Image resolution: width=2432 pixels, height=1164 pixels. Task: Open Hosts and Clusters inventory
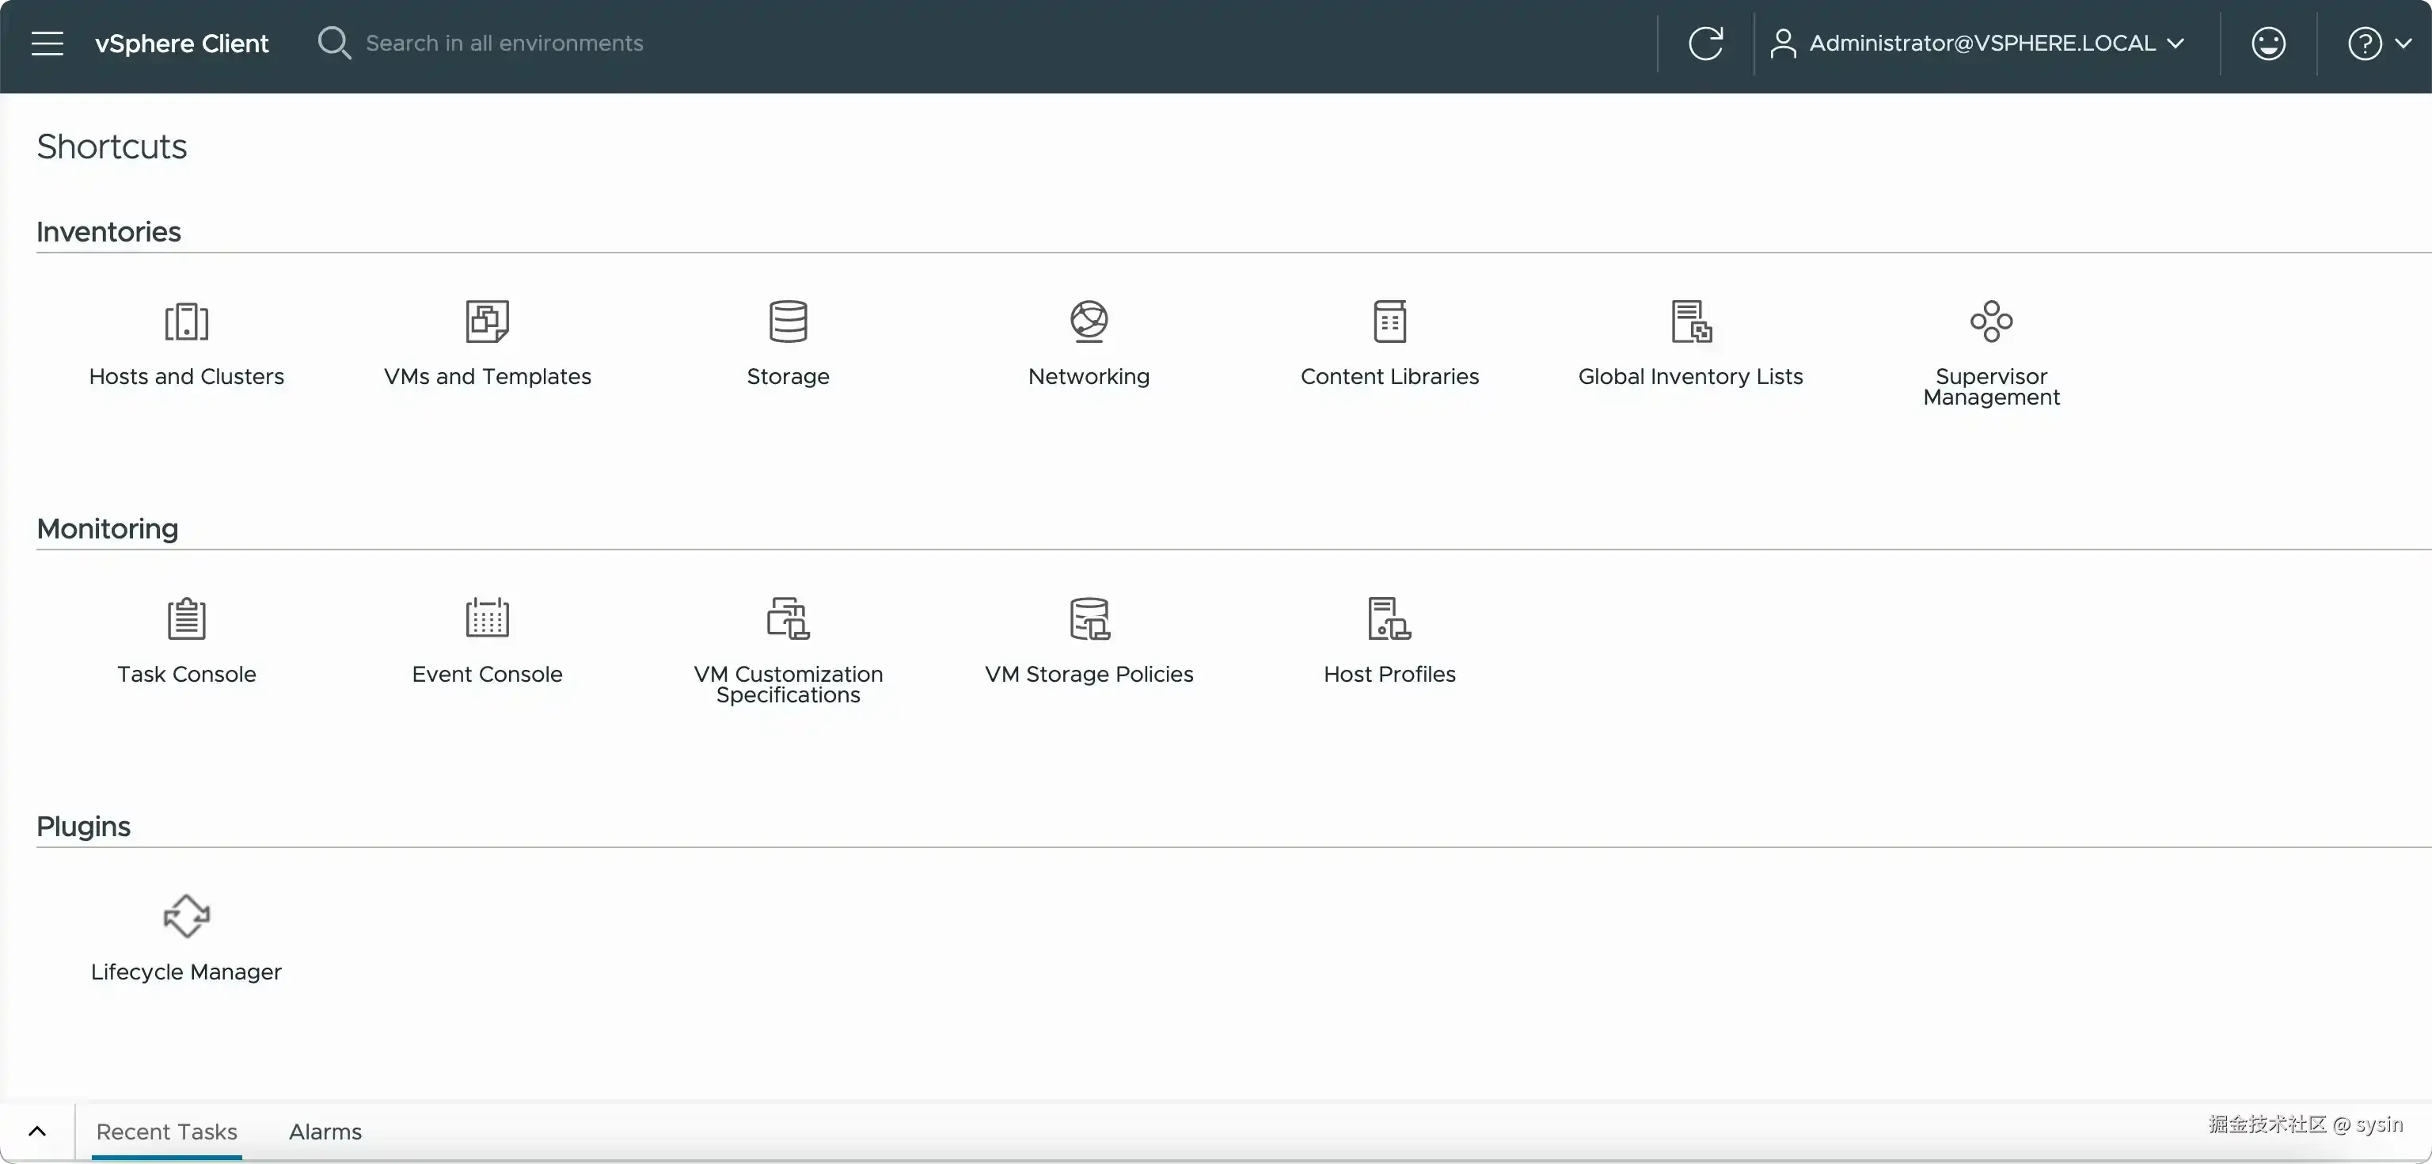186,323
